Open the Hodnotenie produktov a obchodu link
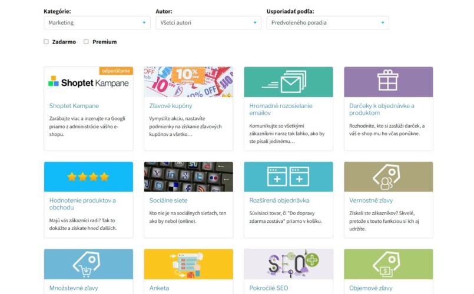 82,204
